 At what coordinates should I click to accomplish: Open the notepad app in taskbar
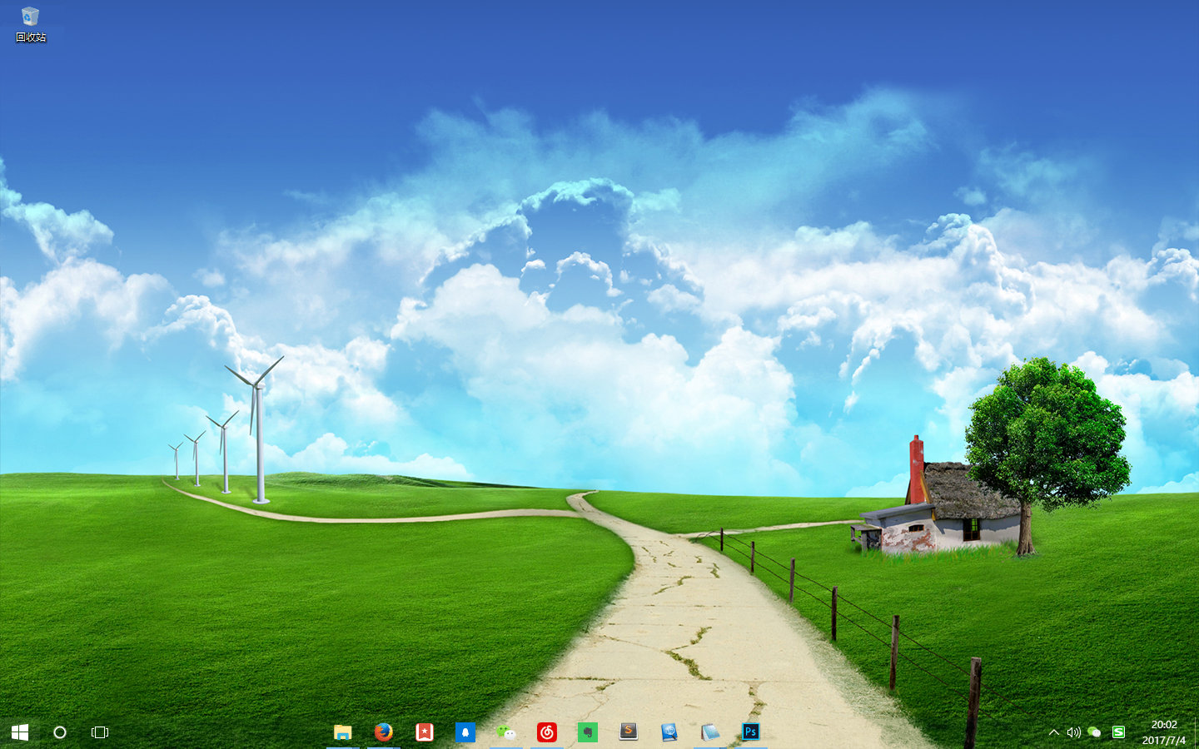click(710, 732)
